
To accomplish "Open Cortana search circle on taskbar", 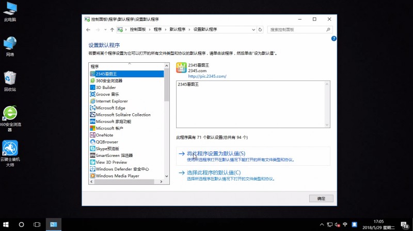I will tap(21, 225).
